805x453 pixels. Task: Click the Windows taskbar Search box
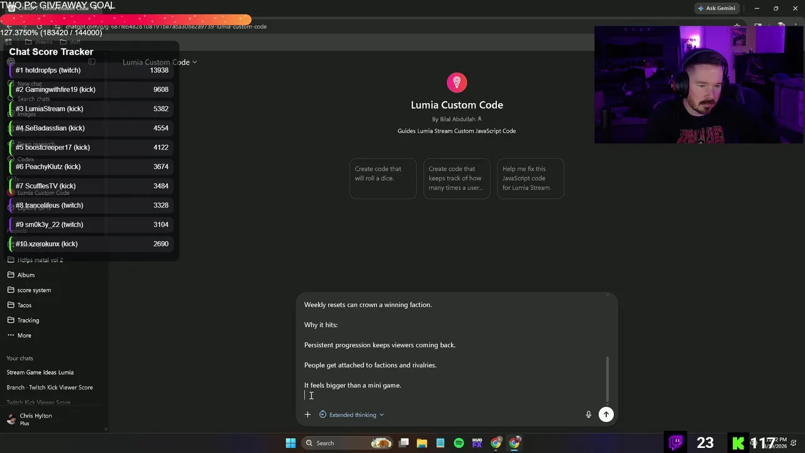347,443
